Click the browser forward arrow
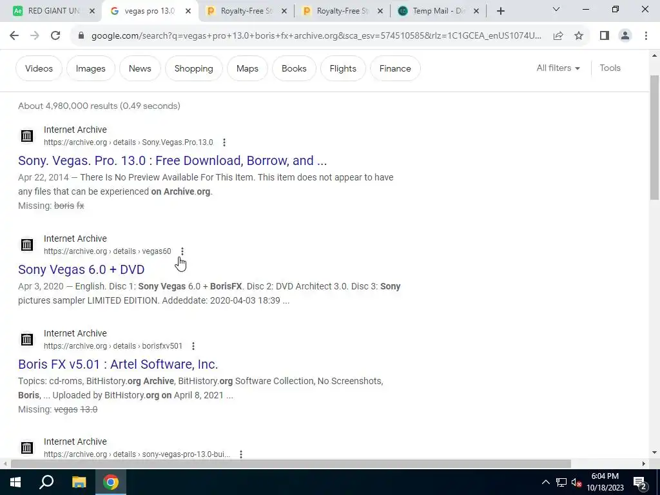660x495 pixels. (35, 36)
